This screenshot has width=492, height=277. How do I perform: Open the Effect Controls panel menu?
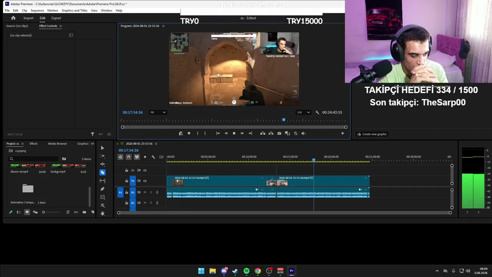click(x=60, y=26)
